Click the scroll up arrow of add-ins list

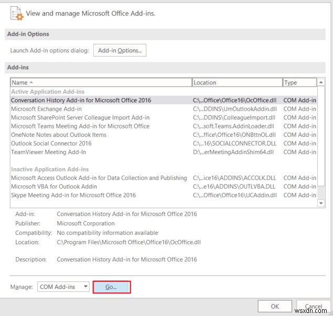[321, 82]
